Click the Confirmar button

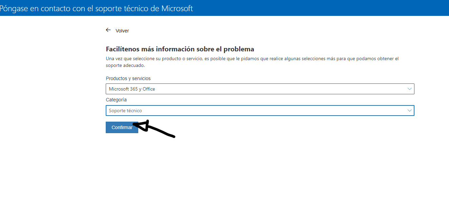click(x=122, y=127)
